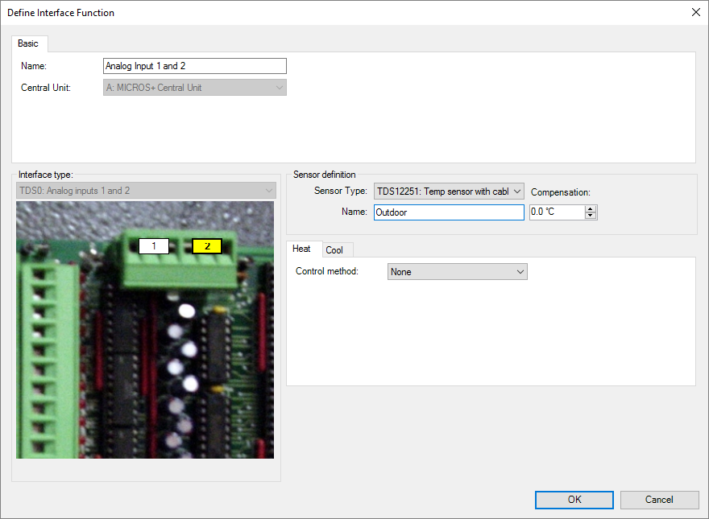Open the Central Unit combo box
The width and height of the screenshot is (709, 519).
[195, 88]
